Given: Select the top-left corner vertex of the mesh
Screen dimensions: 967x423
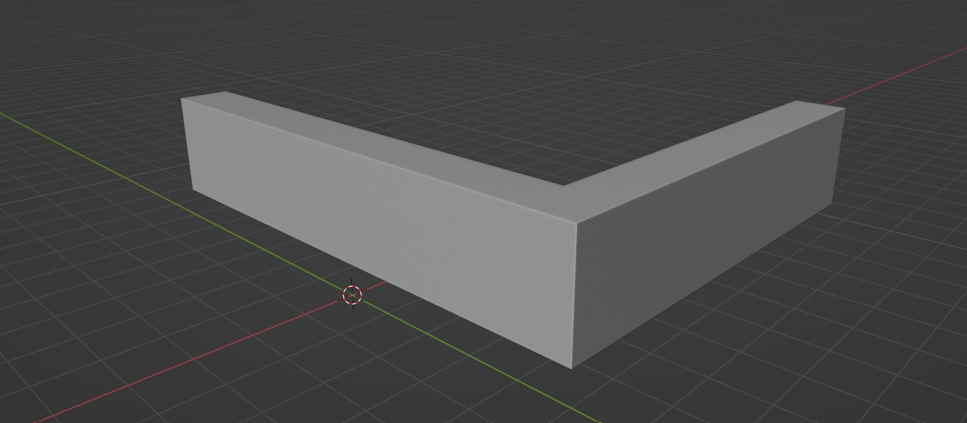Looking at the screenshot, I should pos(182,99).
